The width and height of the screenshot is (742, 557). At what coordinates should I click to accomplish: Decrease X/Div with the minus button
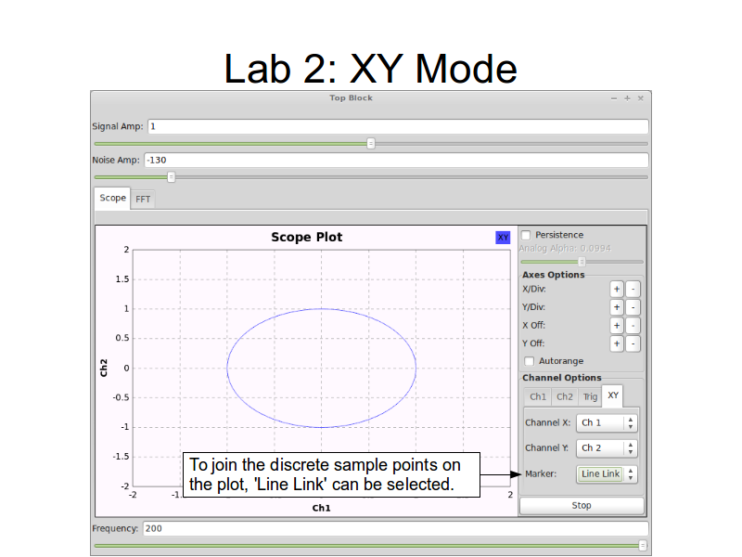pos(633,290)
